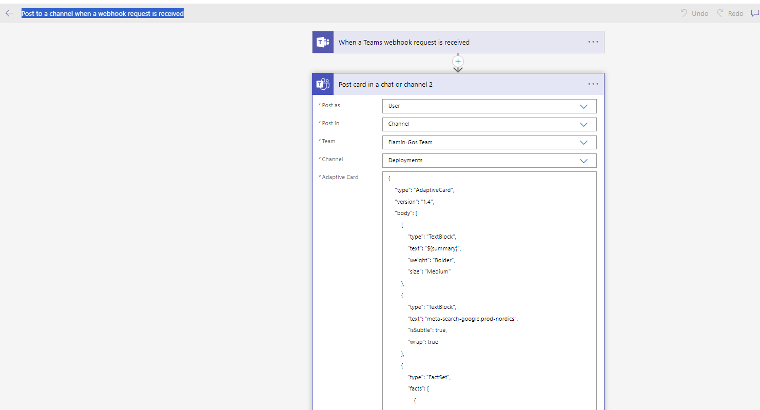Viewport: 760px width, 410px height.
Task: Click the Redo button
Action: [x=730, y=13]
